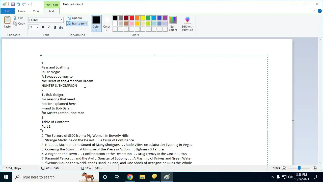Click the 100% zoom level label
The image size is (323, 182).
(276, 168)
